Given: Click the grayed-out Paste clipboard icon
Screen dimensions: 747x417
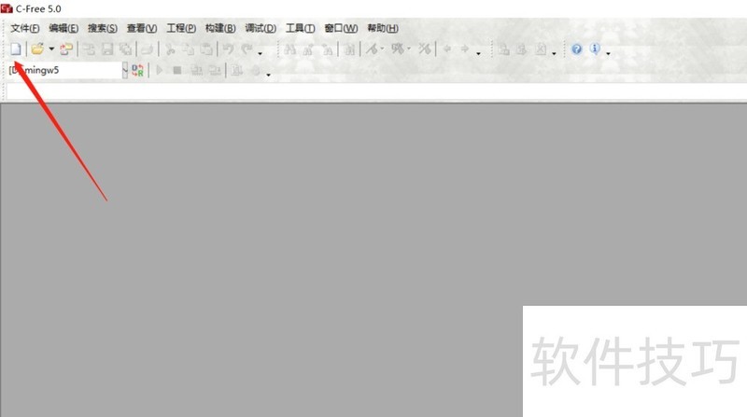Looking at the screenshot, I should coord(206,49).
